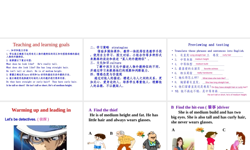The width and height of the screenshot is (250, 150).
Task: Open the Find the thief slide
Action: pos(125,126)
